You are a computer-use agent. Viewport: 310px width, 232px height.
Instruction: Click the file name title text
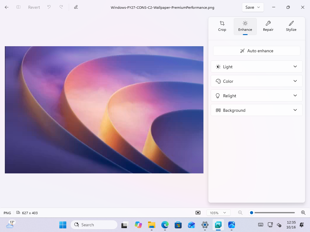162,8
